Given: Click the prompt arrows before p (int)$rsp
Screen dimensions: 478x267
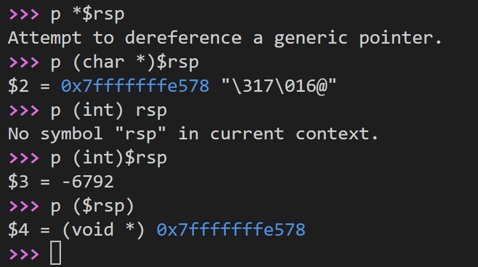Looking at the screenshot, I should pos(24,158).
